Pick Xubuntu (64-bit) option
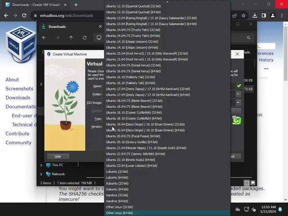This screenshot has width=288, height=216. (167, 189)
